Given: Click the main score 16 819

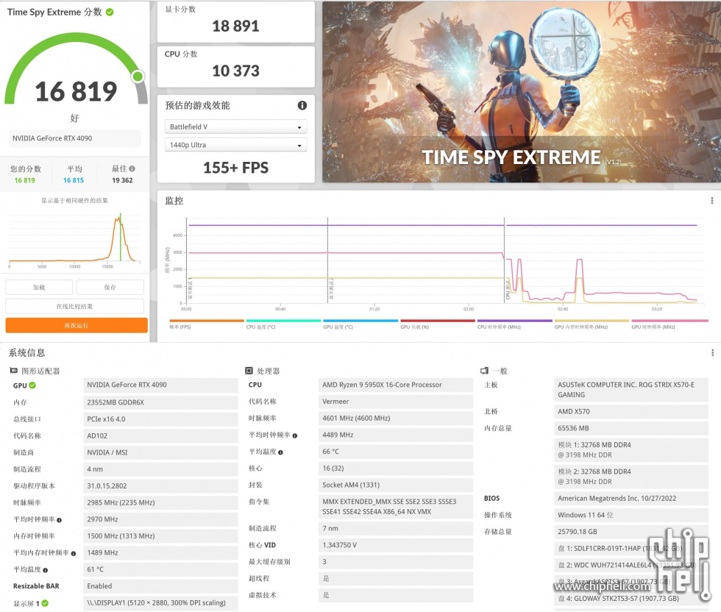Looking at the screenshot, I should (x=77, y=91).
